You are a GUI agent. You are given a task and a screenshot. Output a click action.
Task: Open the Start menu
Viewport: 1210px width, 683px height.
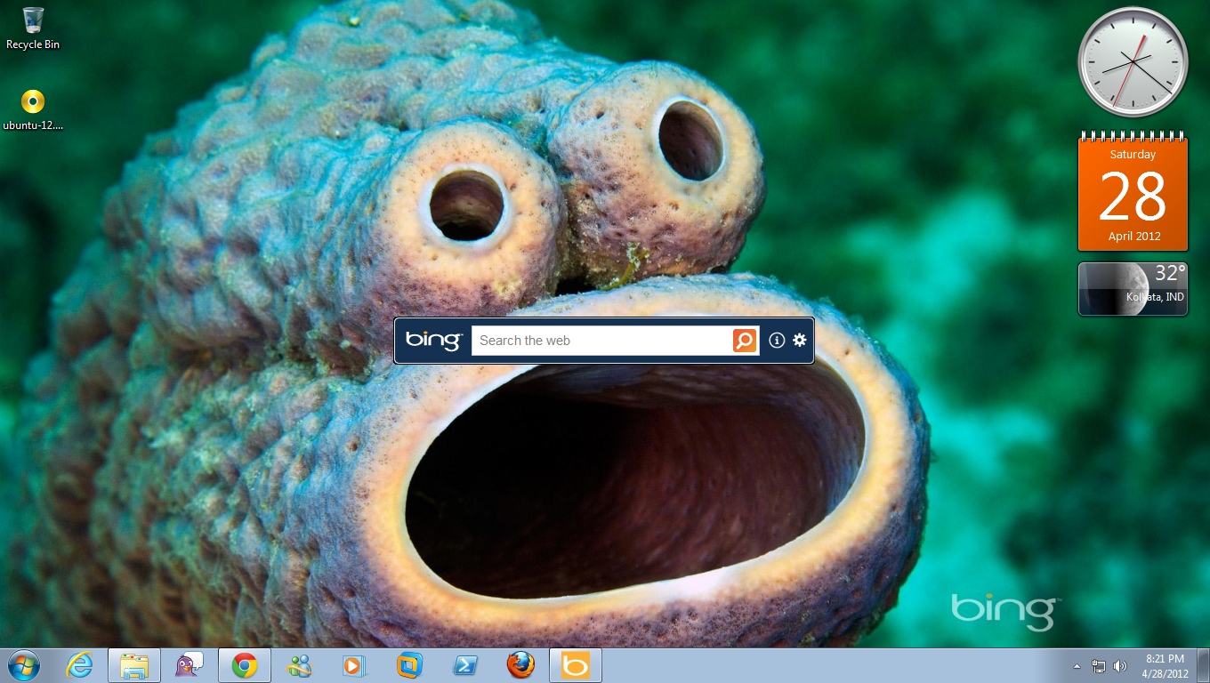20,664
